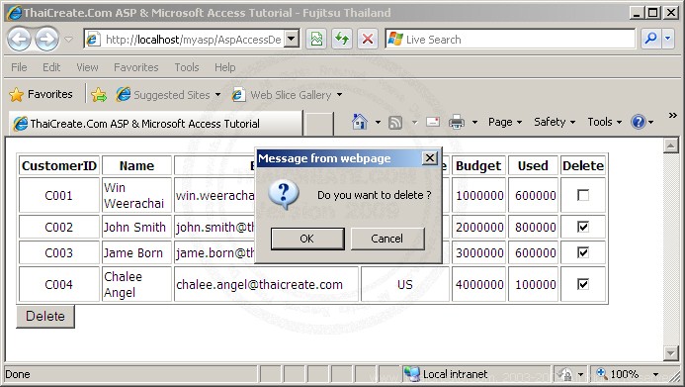Click the address bar URL field

pyautogui.click(x=184, y=40)
